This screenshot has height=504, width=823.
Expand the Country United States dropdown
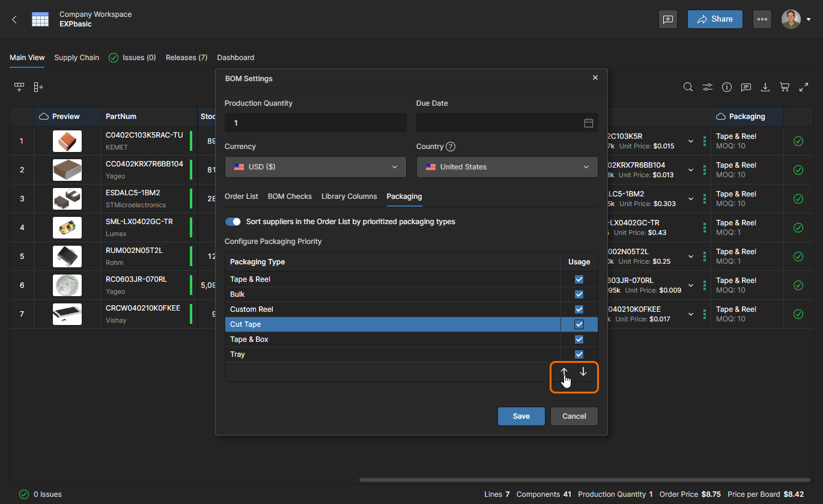point(507,167)
